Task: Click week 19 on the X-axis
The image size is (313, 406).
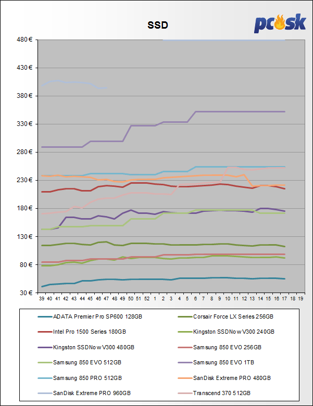Action: [300, 299]
